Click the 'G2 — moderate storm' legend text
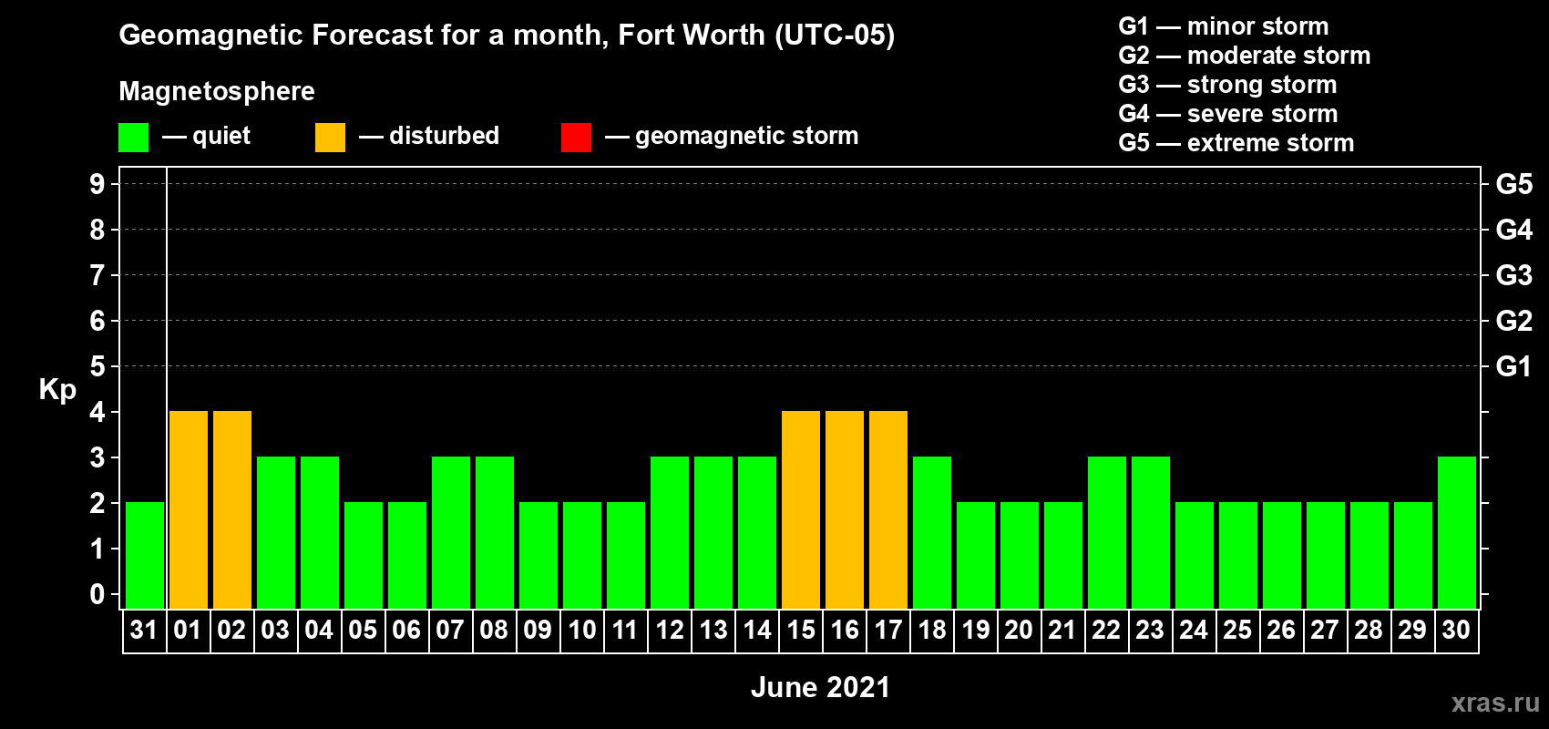The image size is (1549, 729). (x=1244, y=56)
